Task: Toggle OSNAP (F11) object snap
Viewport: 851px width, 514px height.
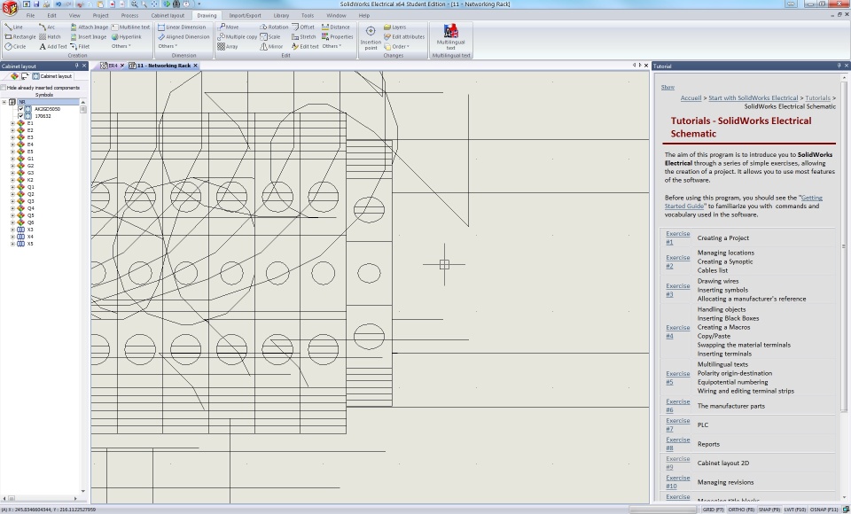Action: 824,510
